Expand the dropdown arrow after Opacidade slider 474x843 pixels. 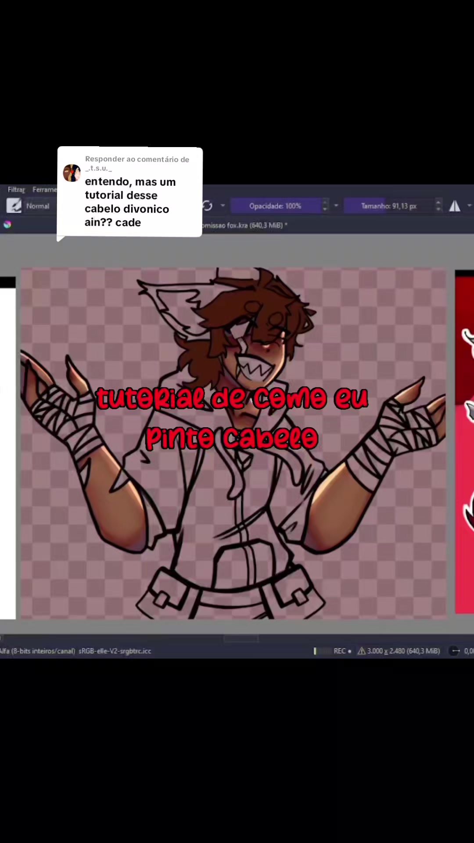tap(336, 205)
